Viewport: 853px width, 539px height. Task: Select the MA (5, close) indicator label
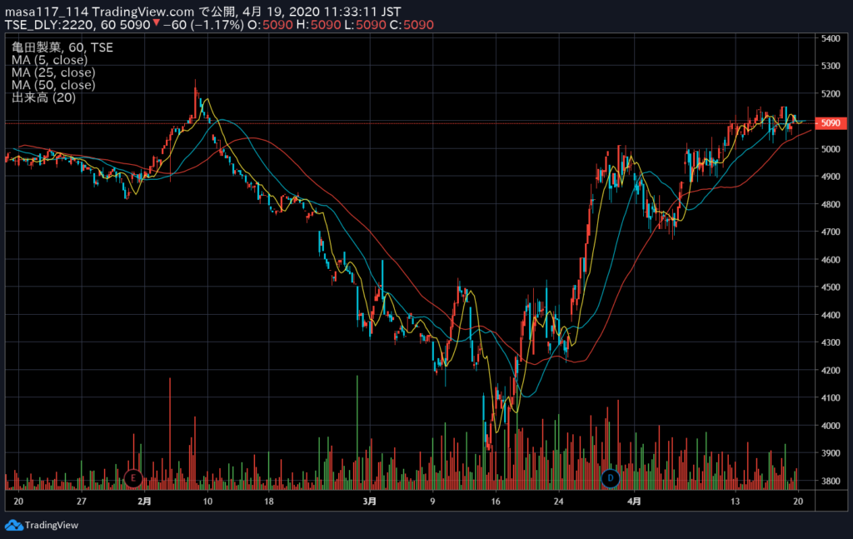click(x=49, y=60)
